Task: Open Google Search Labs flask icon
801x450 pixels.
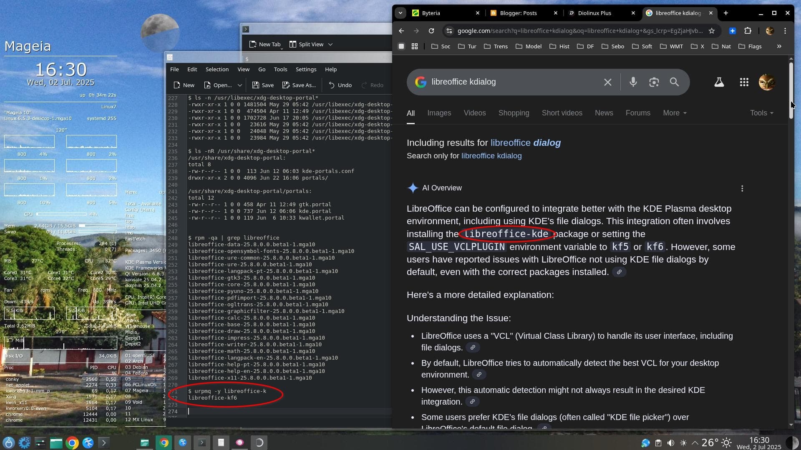Action: pyautogui.click(x=719, y=82)
